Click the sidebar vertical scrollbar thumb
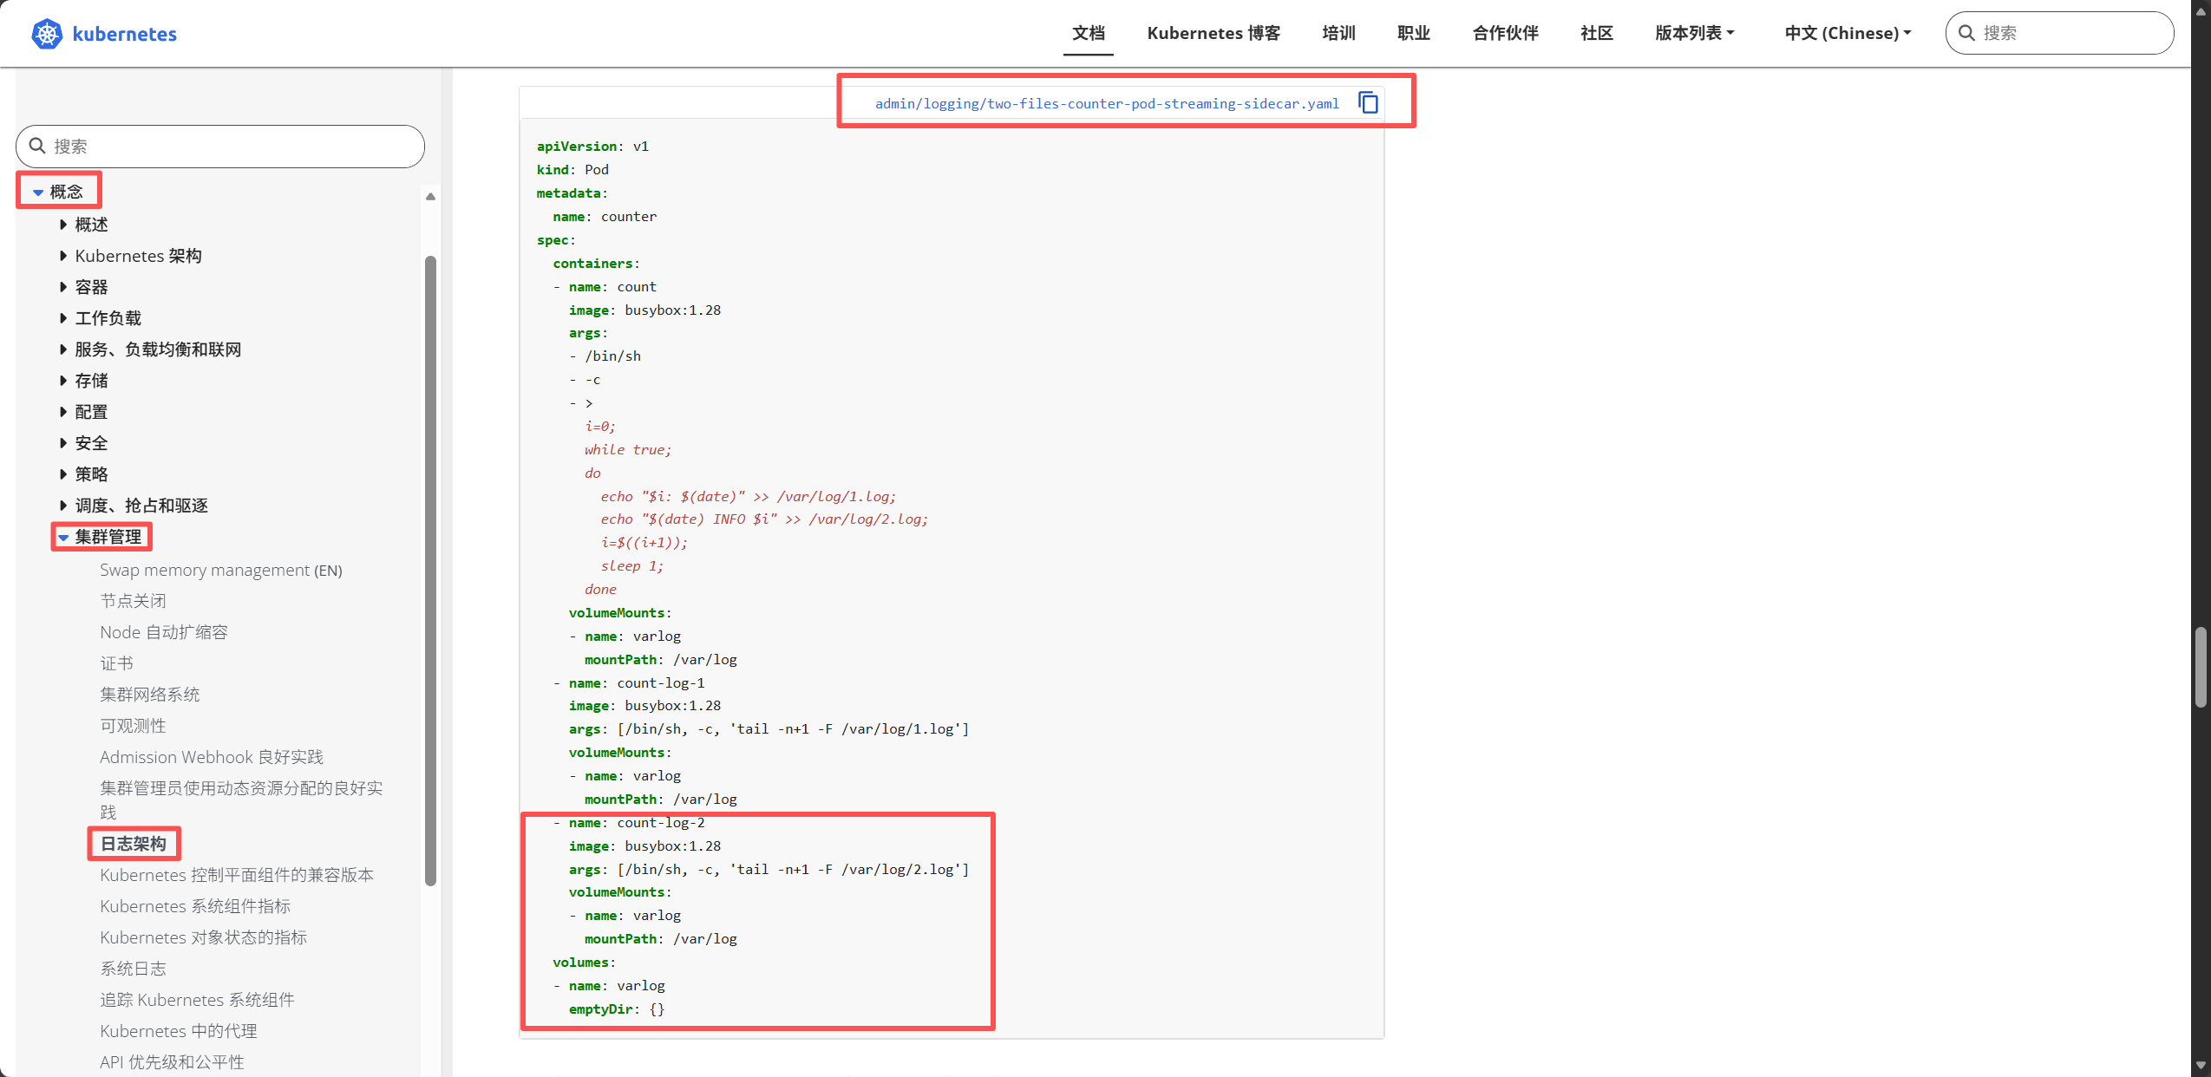2211x1077 pixels. (430, 571)
